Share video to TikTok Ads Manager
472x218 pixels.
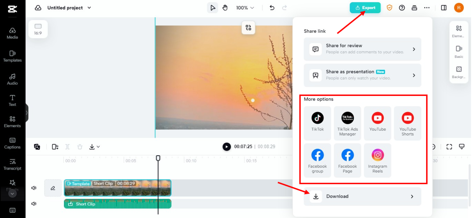[x=348, y=123]
